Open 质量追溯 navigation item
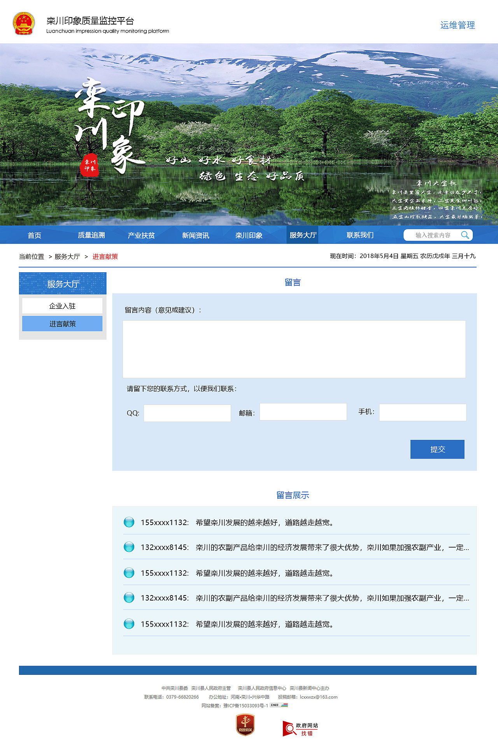Screen dimensions: 498x739 (91, 235)
